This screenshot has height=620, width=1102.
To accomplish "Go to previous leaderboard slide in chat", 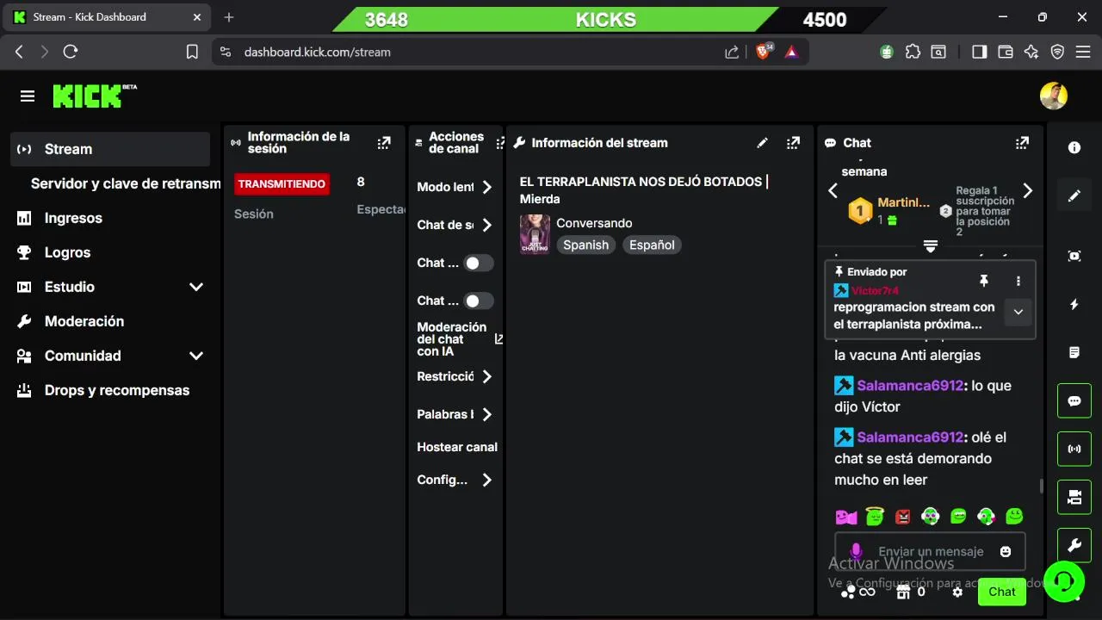I will point(833,191).
